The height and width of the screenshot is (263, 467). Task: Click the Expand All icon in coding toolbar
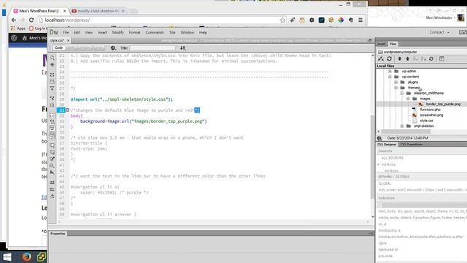(52, 88)
